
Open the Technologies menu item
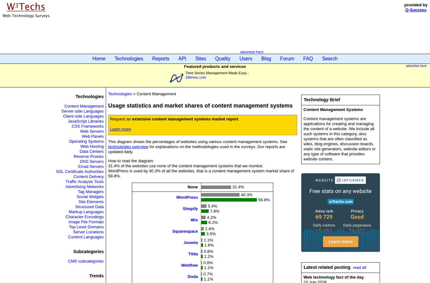click(129, 59)
